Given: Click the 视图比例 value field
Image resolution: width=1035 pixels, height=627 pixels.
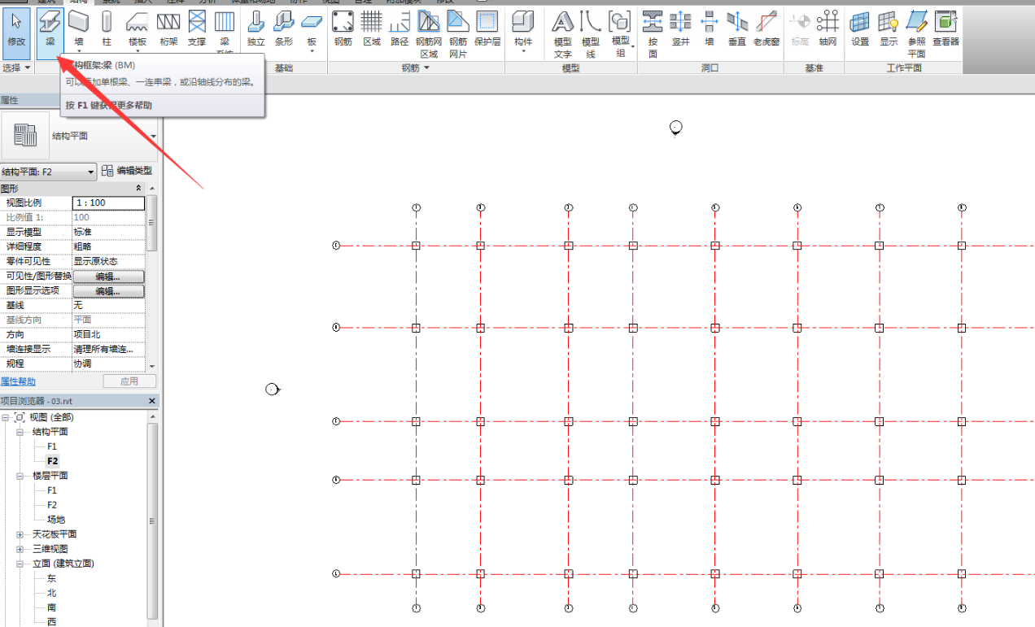Looking at the screenshot, I should click(108, 202).
